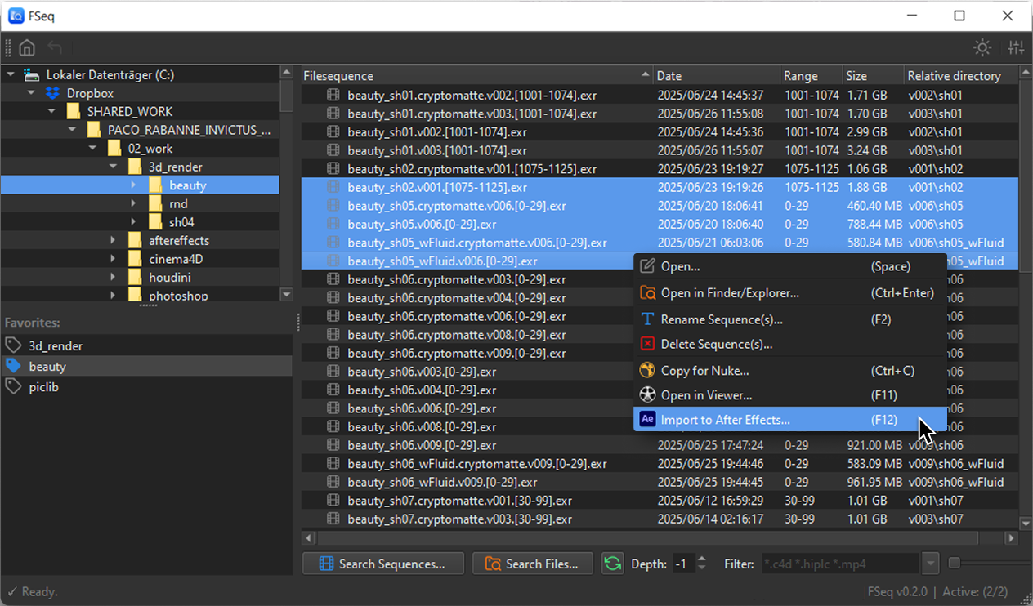Viewport: 1033px width, 606px height.
Task: Click the green refresh icon beside Depth
Action: (613, 564)
